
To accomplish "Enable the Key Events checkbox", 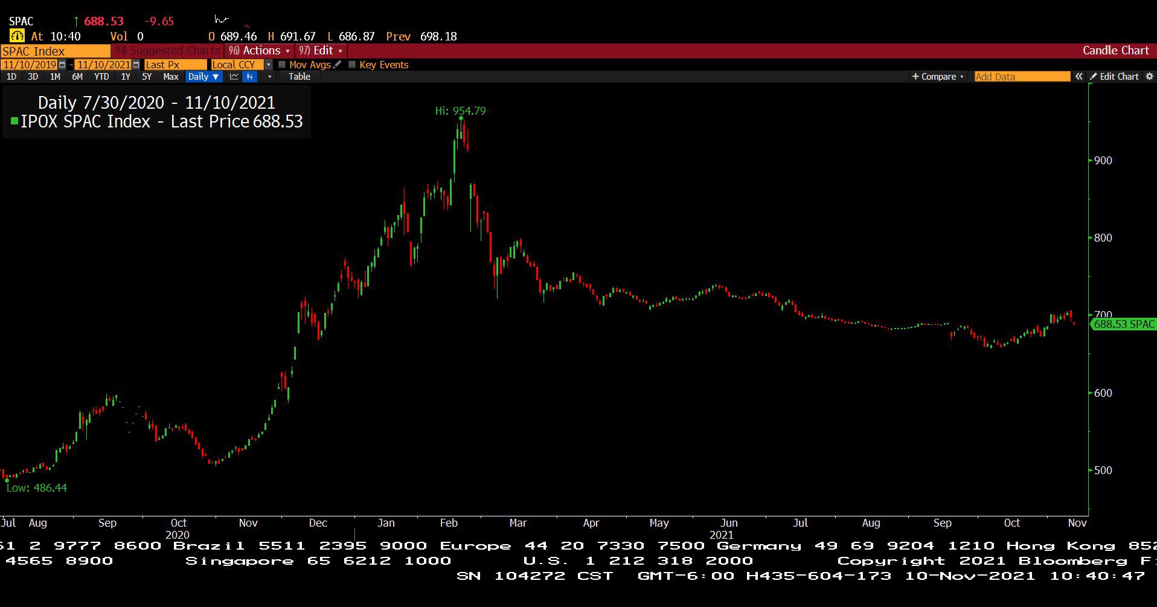I will pos(352,65).
